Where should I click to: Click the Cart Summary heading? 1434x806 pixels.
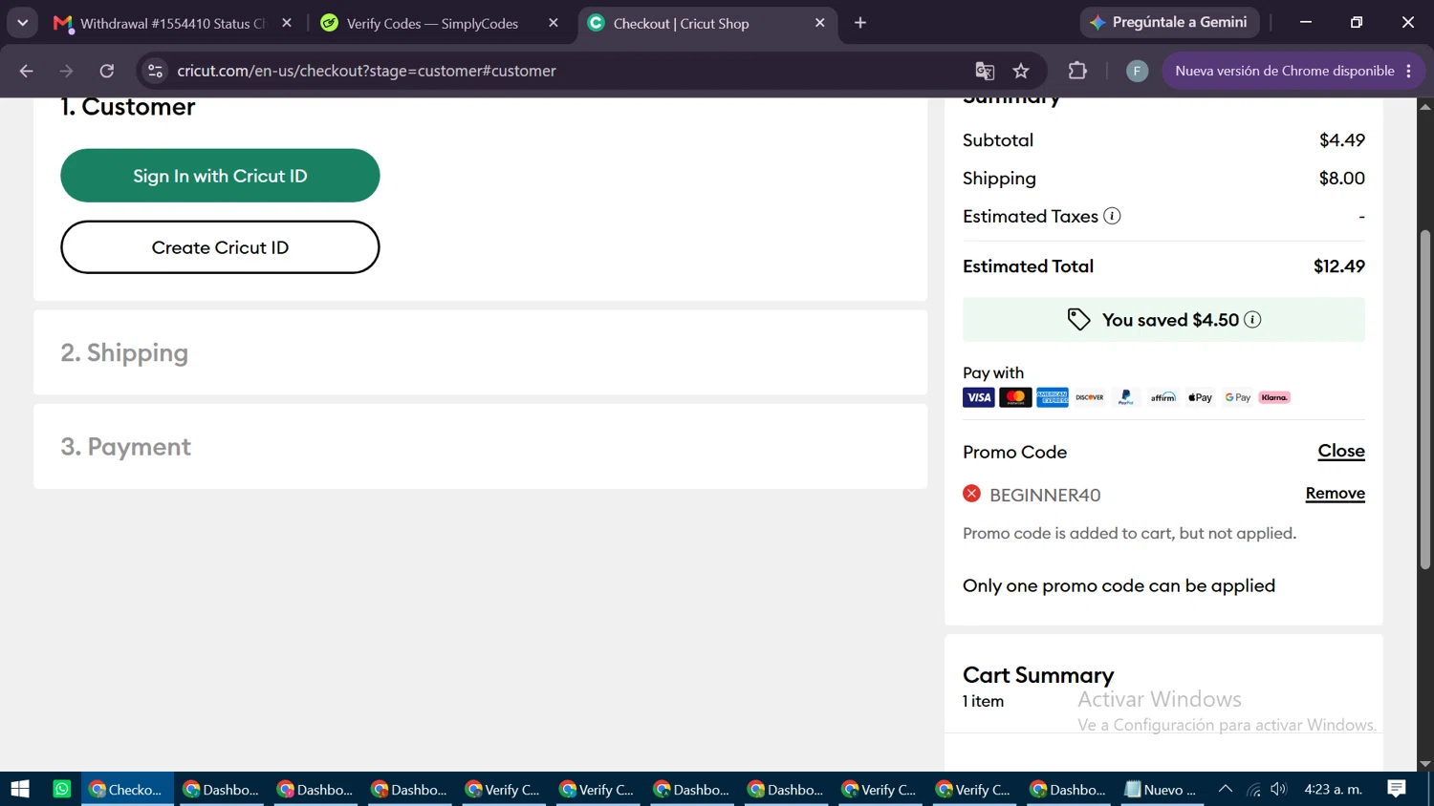(x=1038, y=675)
